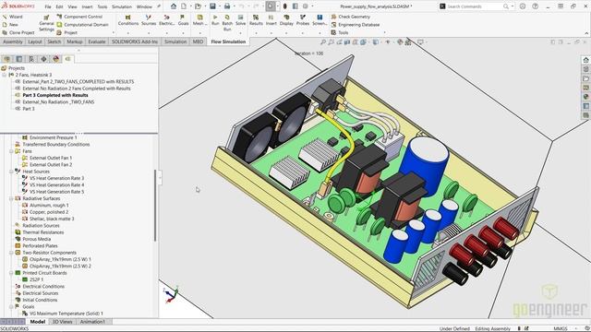The width and height of the screenshot is (591, 332).
Task: Collapse the '2 Fans, Heatsink 3' project node
Action: click(5, 75)
